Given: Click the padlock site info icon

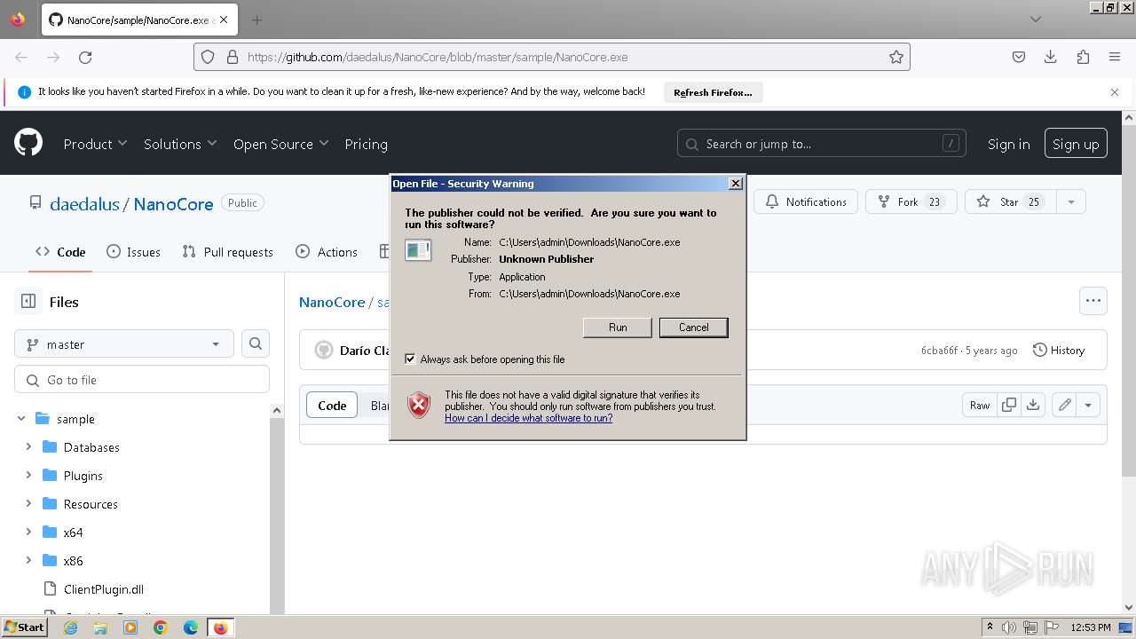Looking at the screenshot, I should pos(233,57).
